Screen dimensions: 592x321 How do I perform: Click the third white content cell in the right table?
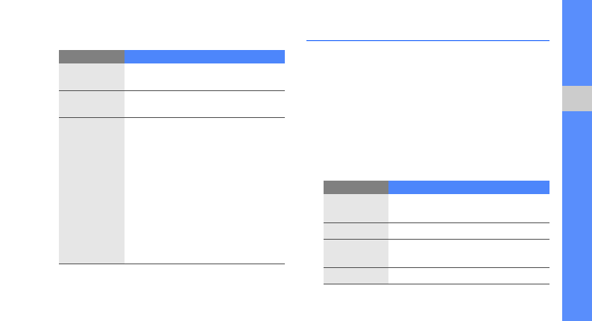(x=468, y=253)
